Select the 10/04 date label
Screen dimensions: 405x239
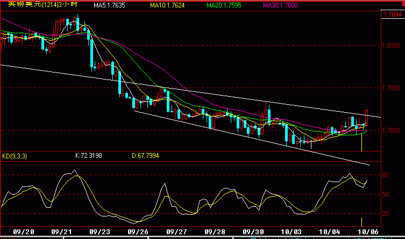(x=330, y=232)
